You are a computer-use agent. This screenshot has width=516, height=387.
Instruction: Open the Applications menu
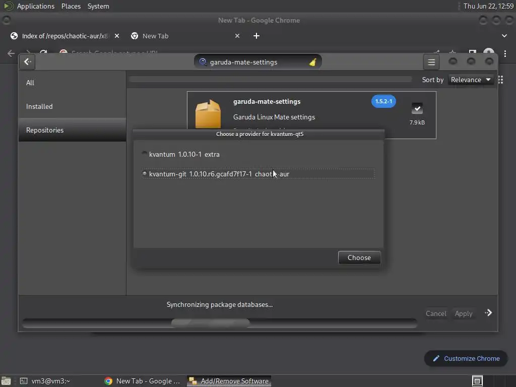tap(36, 6)
